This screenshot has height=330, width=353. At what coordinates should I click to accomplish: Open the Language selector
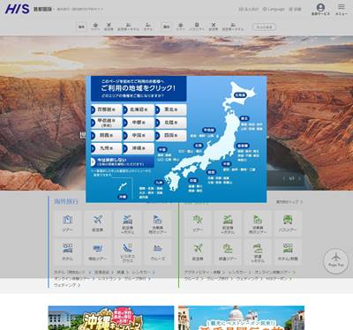point(274,9)
